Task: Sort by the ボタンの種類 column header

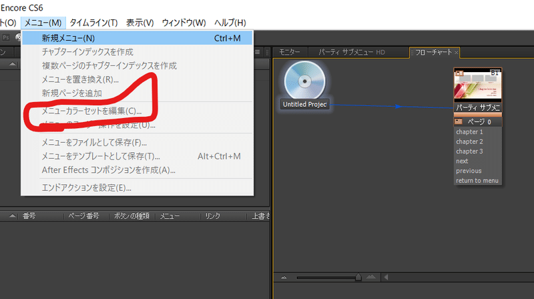Action: [131, 216]
